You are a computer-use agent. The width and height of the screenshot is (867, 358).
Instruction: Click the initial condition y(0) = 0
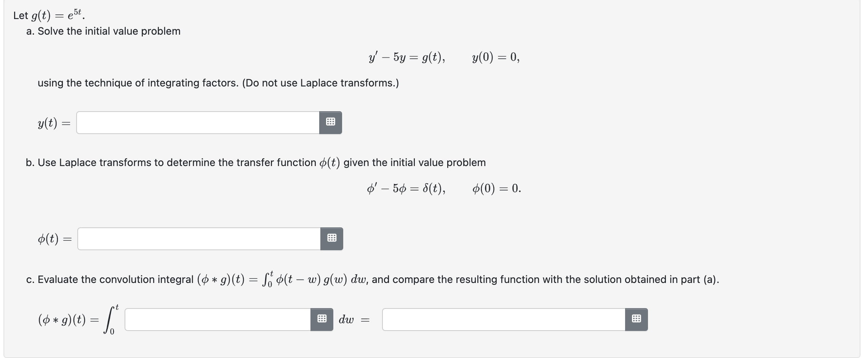496,57
